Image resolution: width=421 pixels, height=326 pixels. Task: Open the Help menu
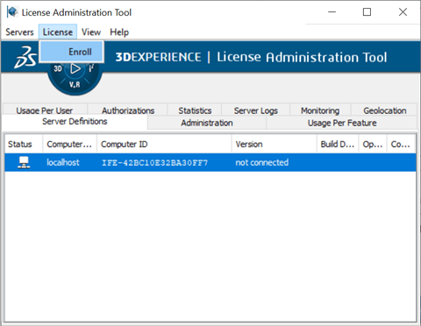coord(119,32)
